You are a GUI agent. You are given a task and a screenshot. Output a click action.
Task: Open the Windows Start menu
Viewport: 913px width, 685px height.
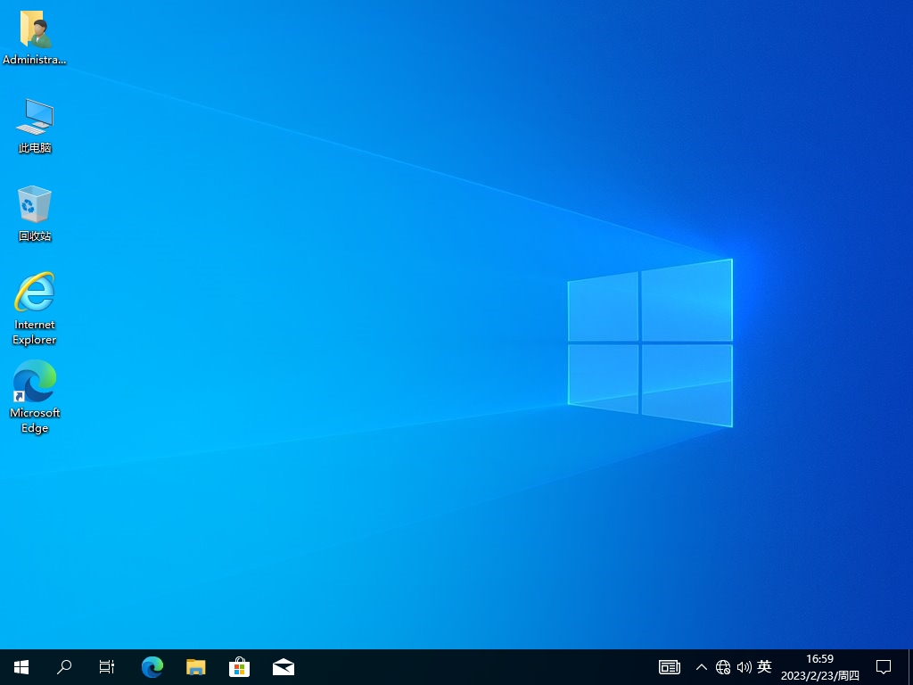pos(21,667)
